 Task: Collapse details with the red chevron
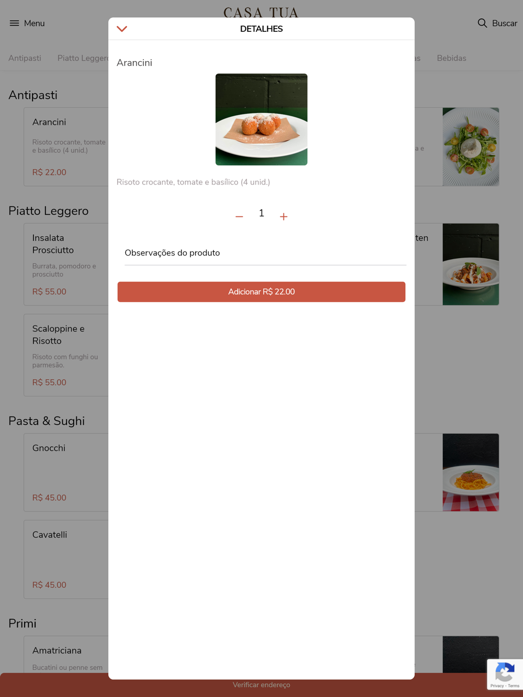click(x=122, y=29)
